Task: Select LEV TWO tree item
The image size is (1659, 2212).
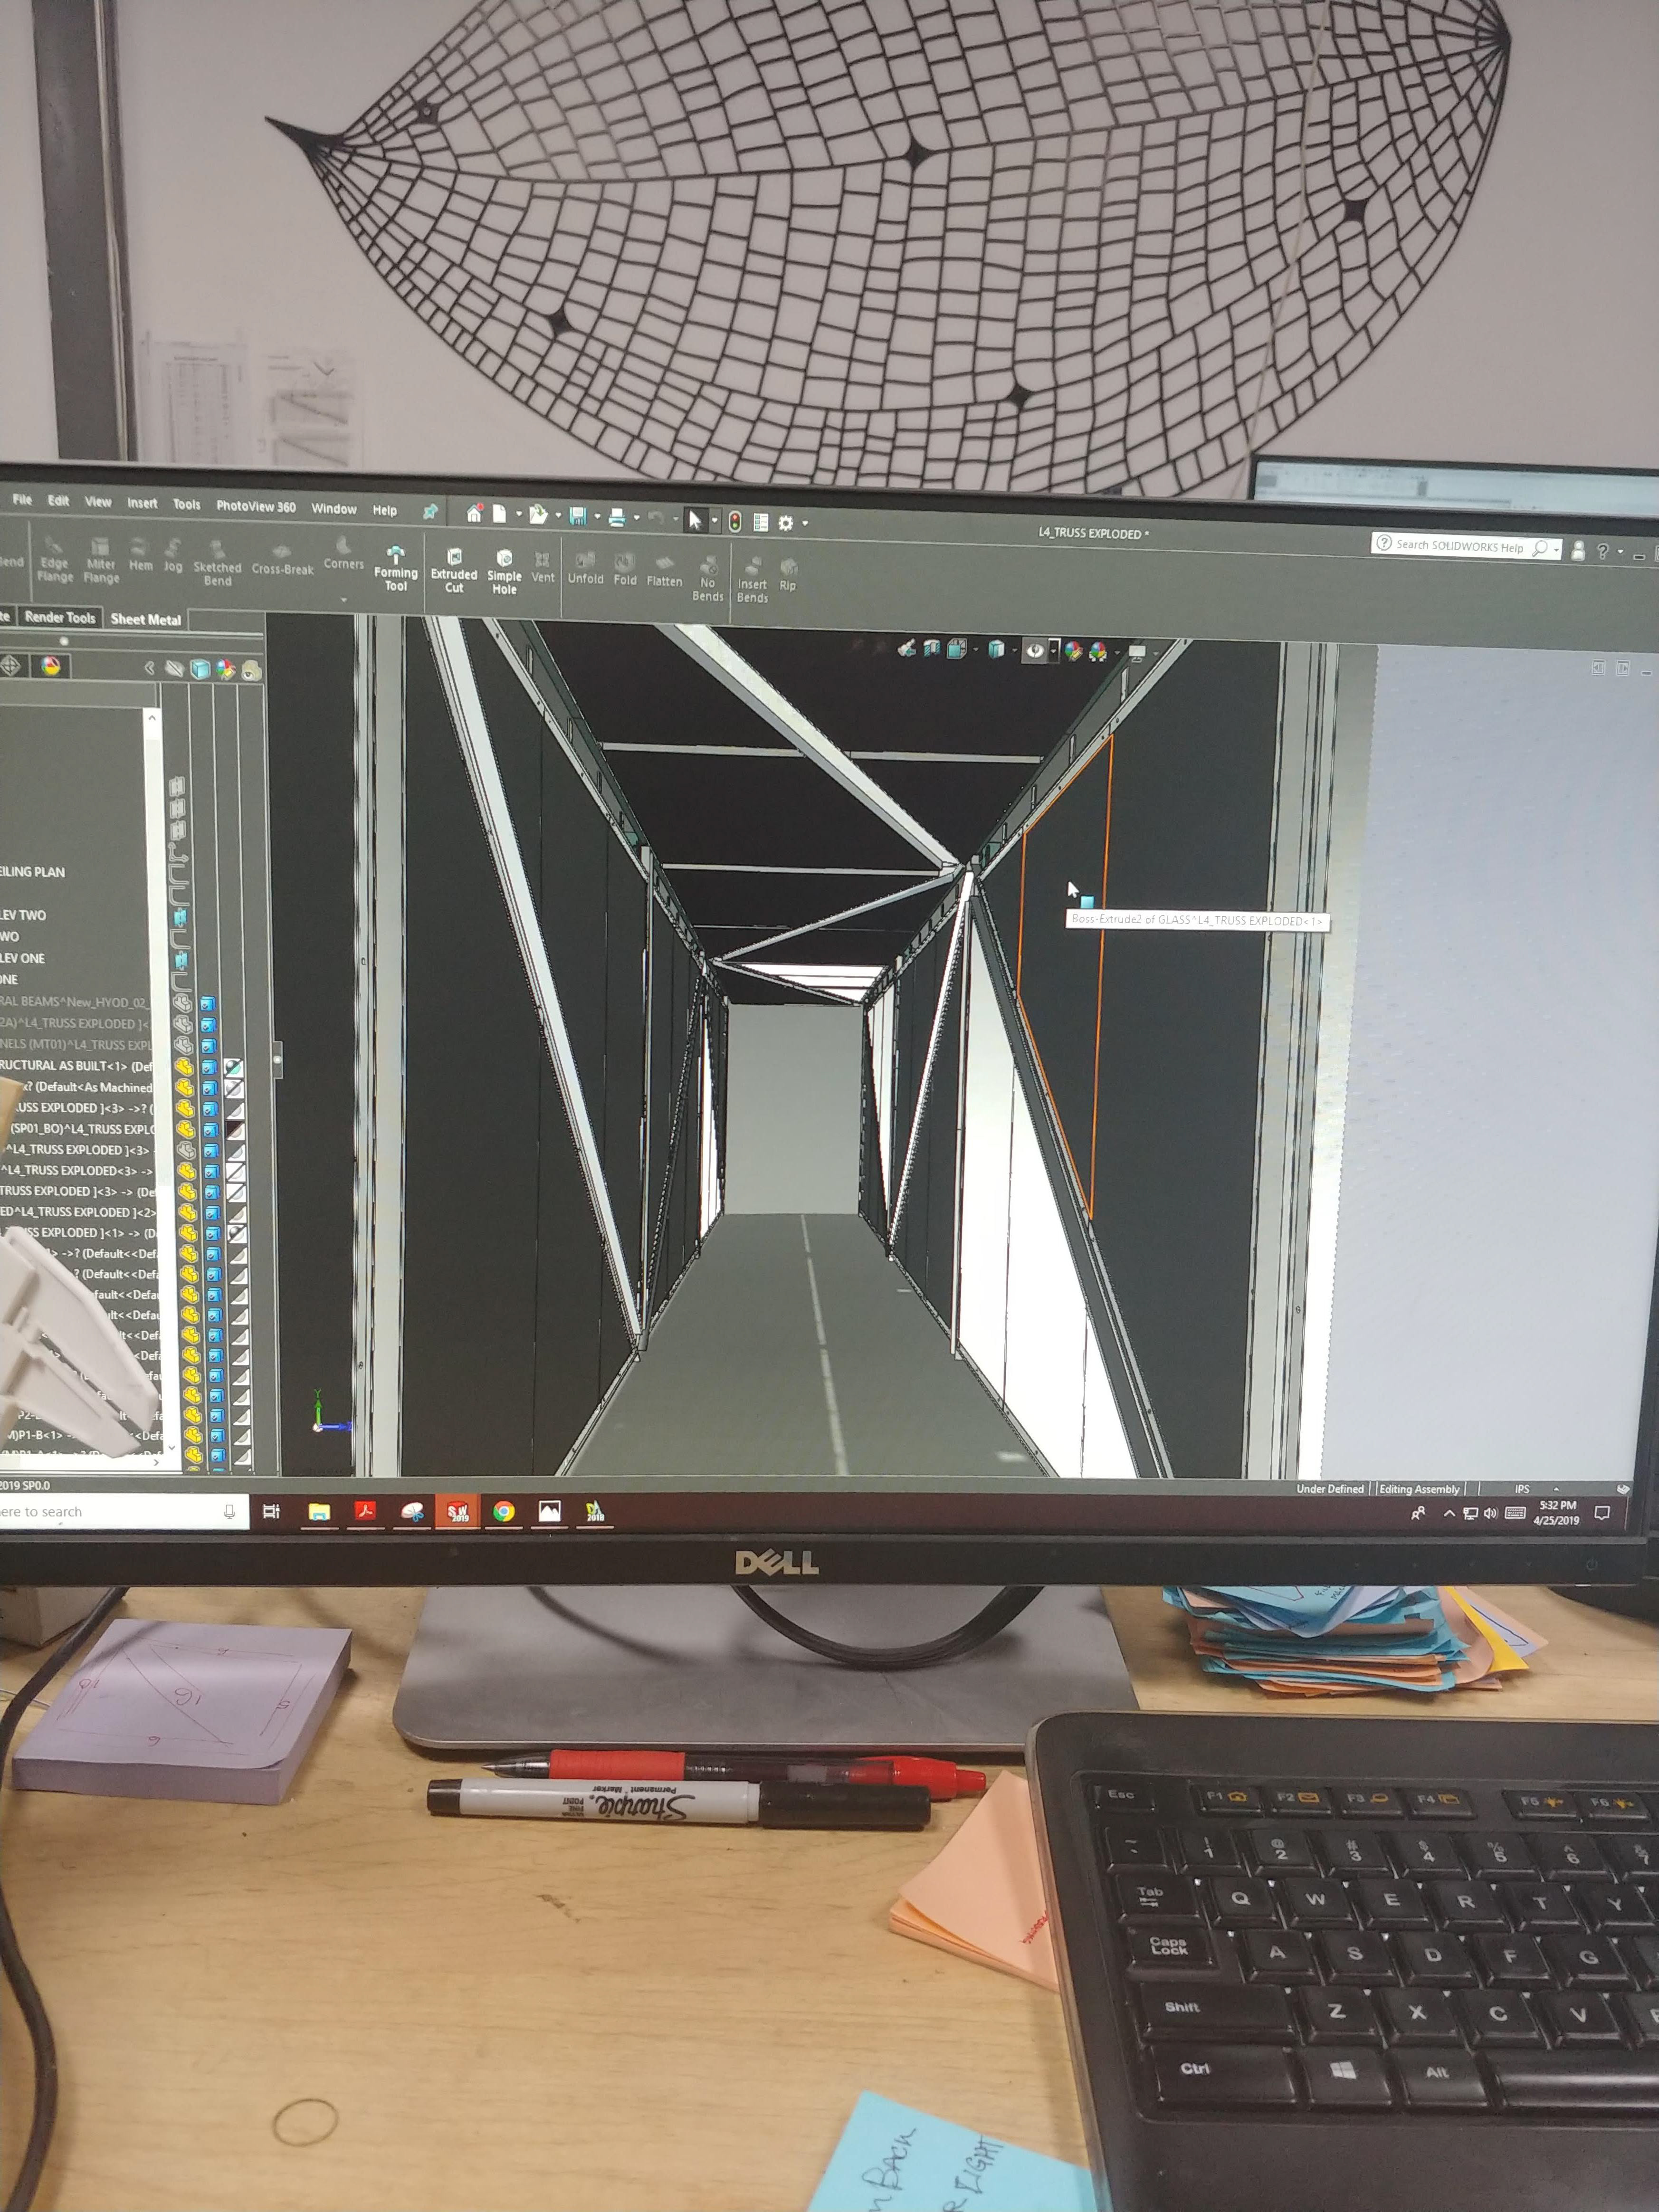Action: coord(23,915)
